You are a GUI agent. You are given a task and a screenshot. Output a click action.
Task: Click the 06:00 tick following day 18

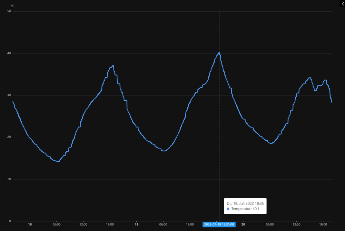click(x=57, y=224)
